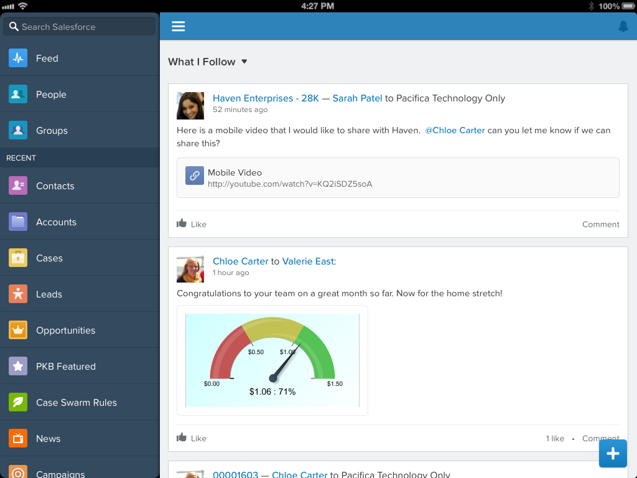Screen dimensions: 637x478
Task: Click the @Chloe Carter mention
Action: coord(455,131)
